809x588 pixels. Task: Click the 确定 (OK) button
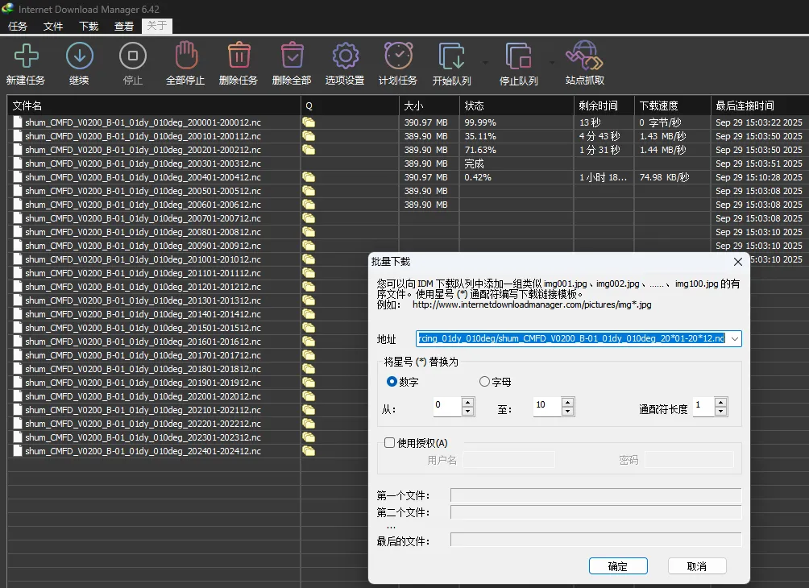coord(618,566)
